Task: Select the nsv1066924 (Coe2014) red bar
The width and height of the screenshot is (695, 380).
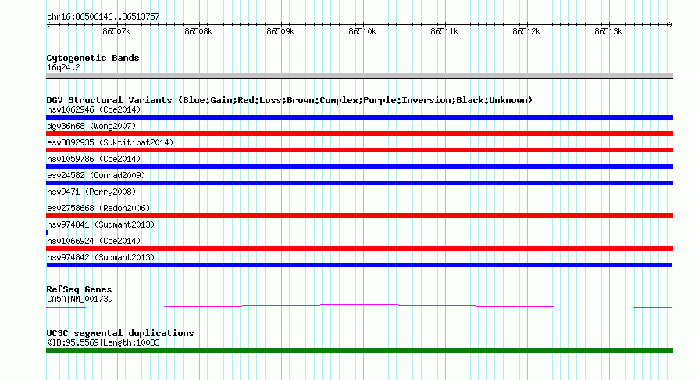Action: pos(359,249)
